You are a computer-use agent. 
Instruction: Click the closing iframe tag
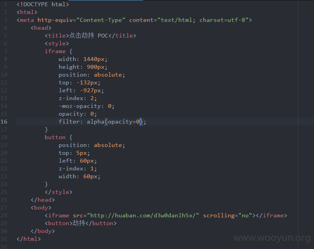click(271, 215)
